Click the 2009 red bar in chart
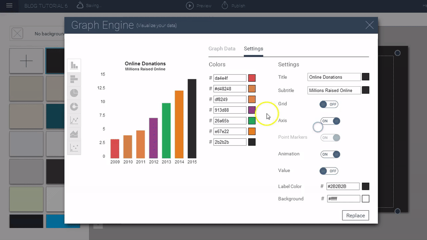 (115, 148)
